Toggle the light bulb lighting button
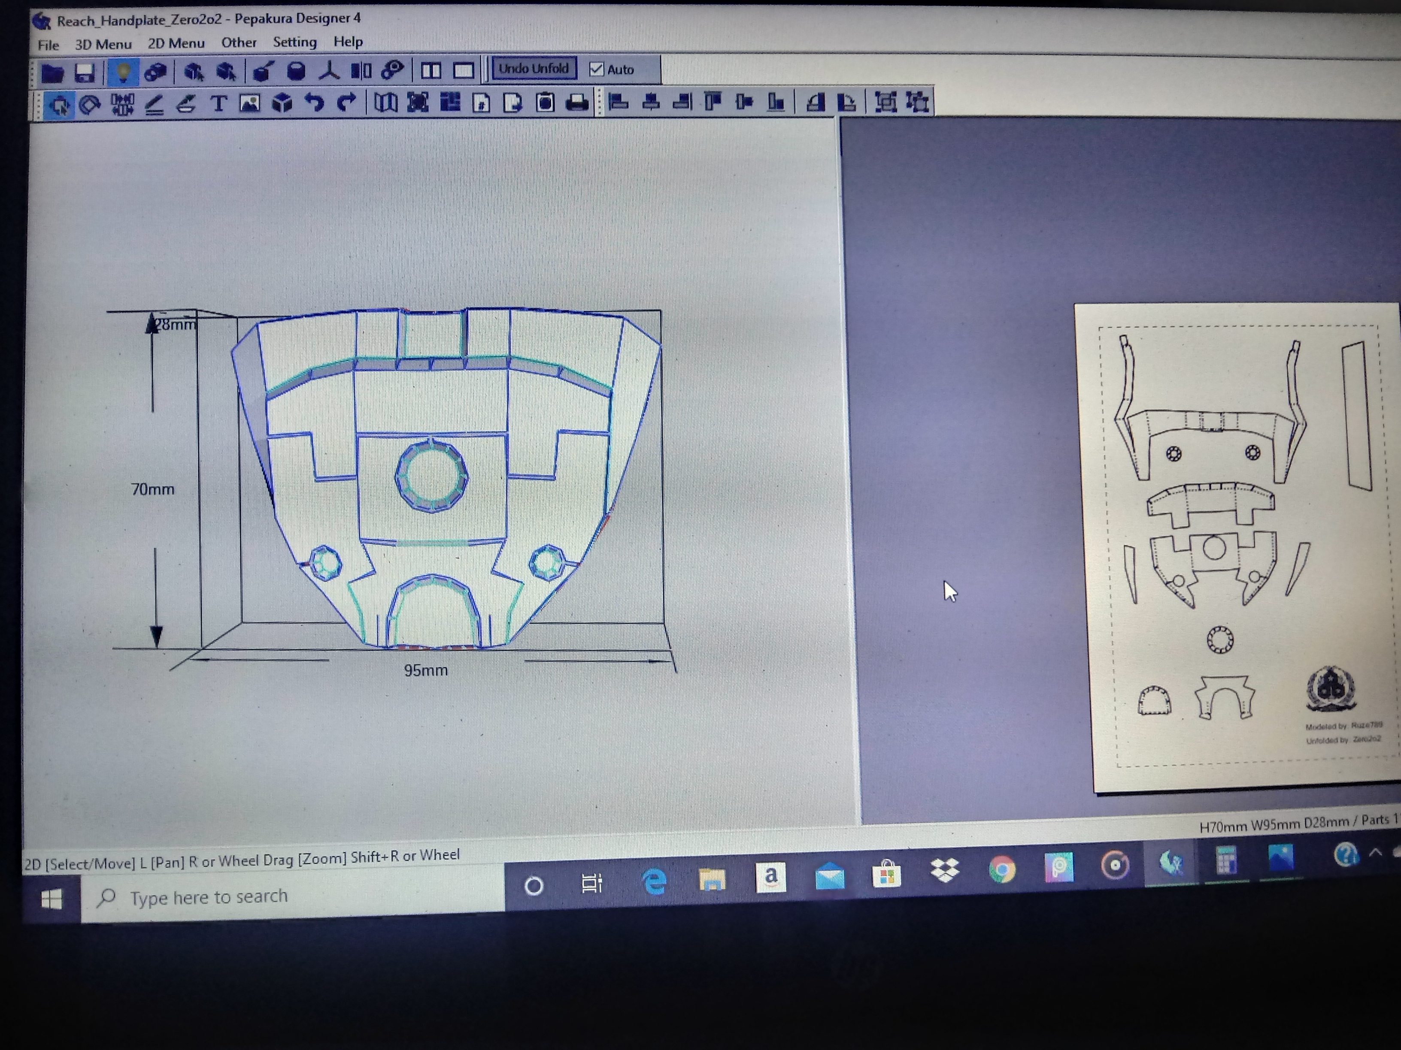The height and width of the screenshot is (1050, 1401). pos(123,72)
